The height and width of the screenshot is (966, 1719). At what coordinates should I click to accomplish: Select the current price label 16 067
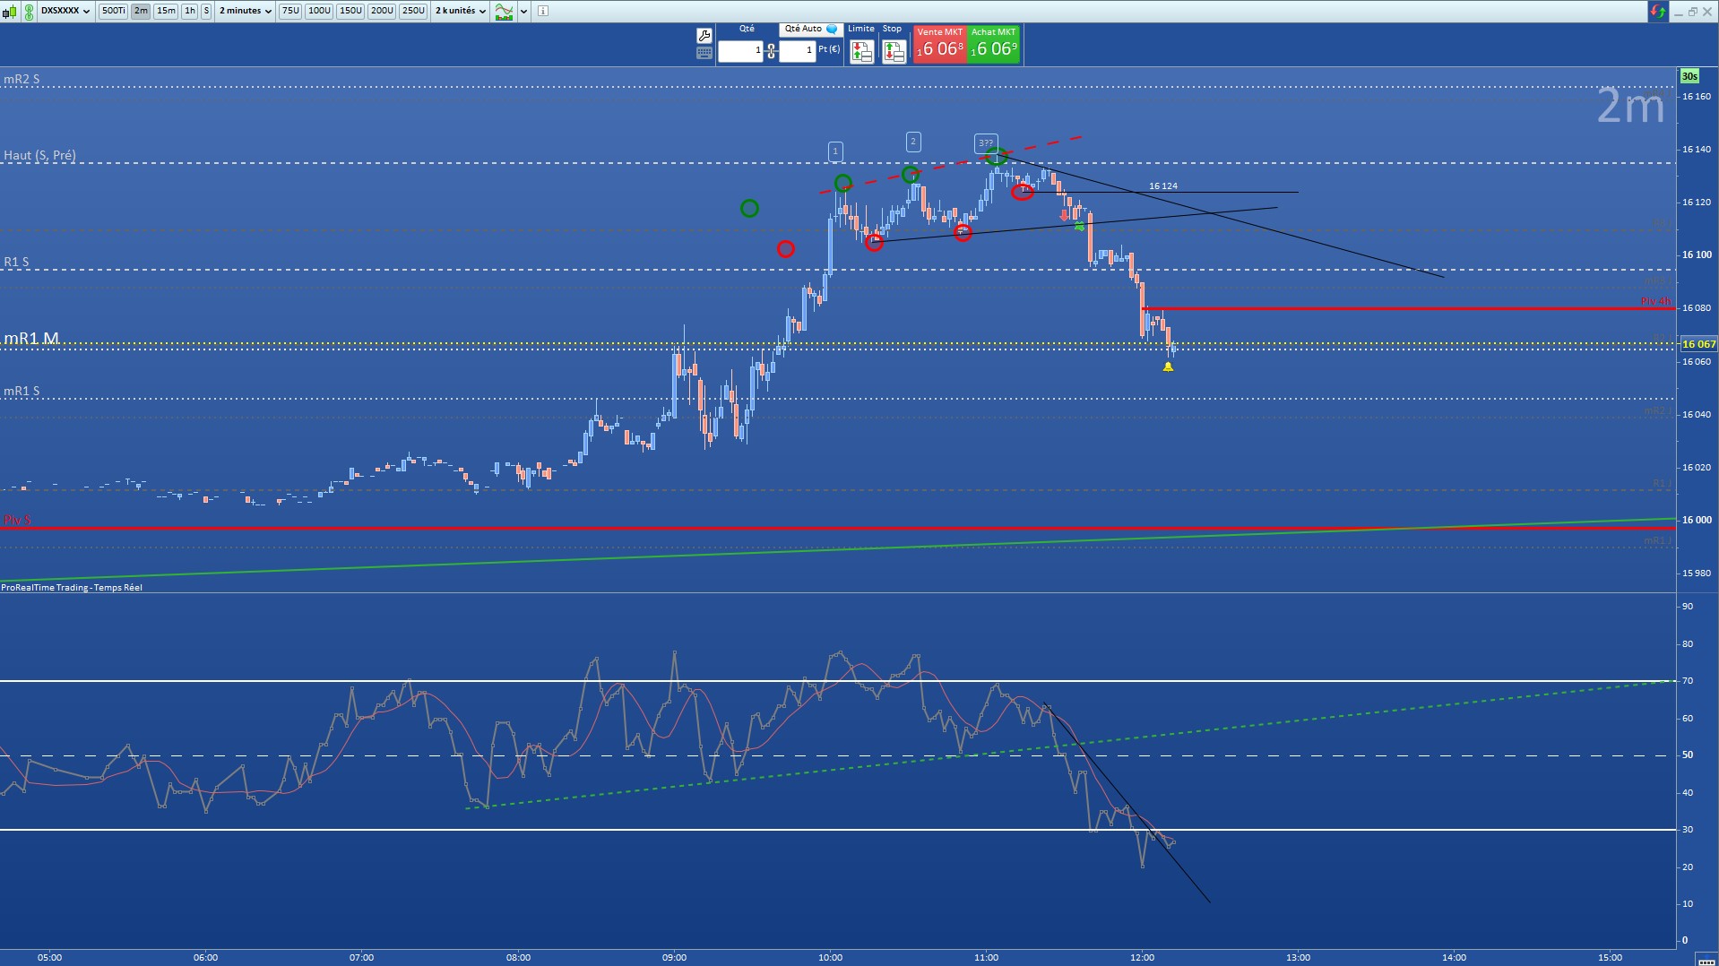click(1698, 344)
